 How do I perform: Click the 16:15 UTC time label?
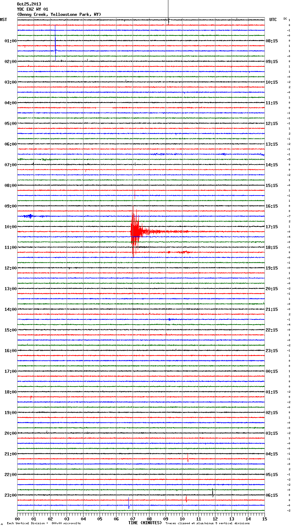click(x=272, y=206)
